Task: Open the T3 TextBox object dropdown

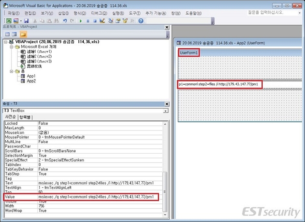Action: click(166, 111)
